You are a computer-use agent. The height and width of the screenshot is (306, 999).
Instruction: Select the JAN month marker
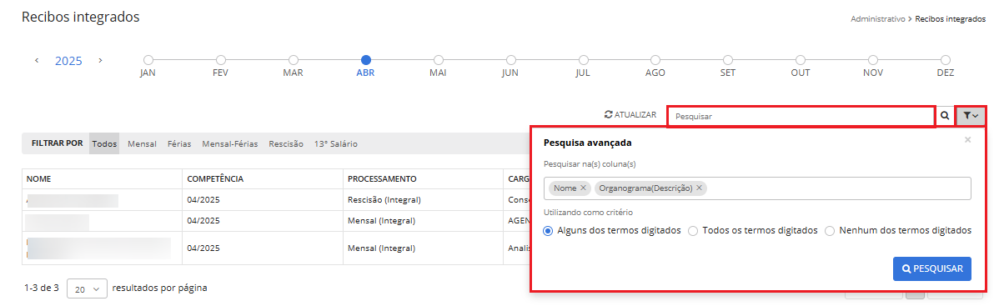tap(148, 60)
